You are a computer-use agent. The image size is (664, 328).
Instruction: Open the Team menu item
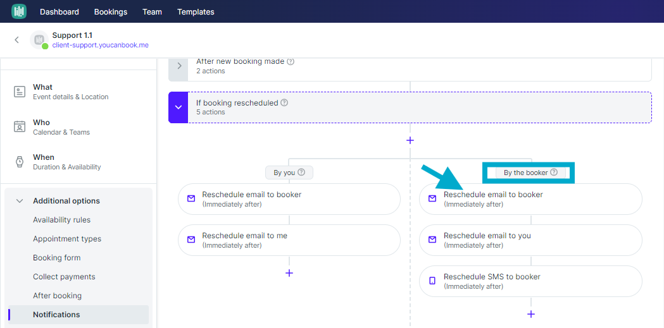coord(152,12)
